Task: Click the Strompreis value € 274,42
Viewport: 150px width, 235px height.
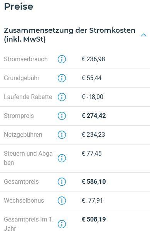Action: 94,116
